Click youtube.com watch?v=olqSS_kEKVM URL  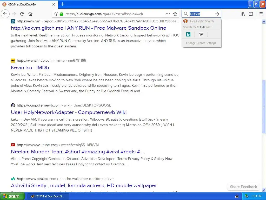[x=58, y=145]
